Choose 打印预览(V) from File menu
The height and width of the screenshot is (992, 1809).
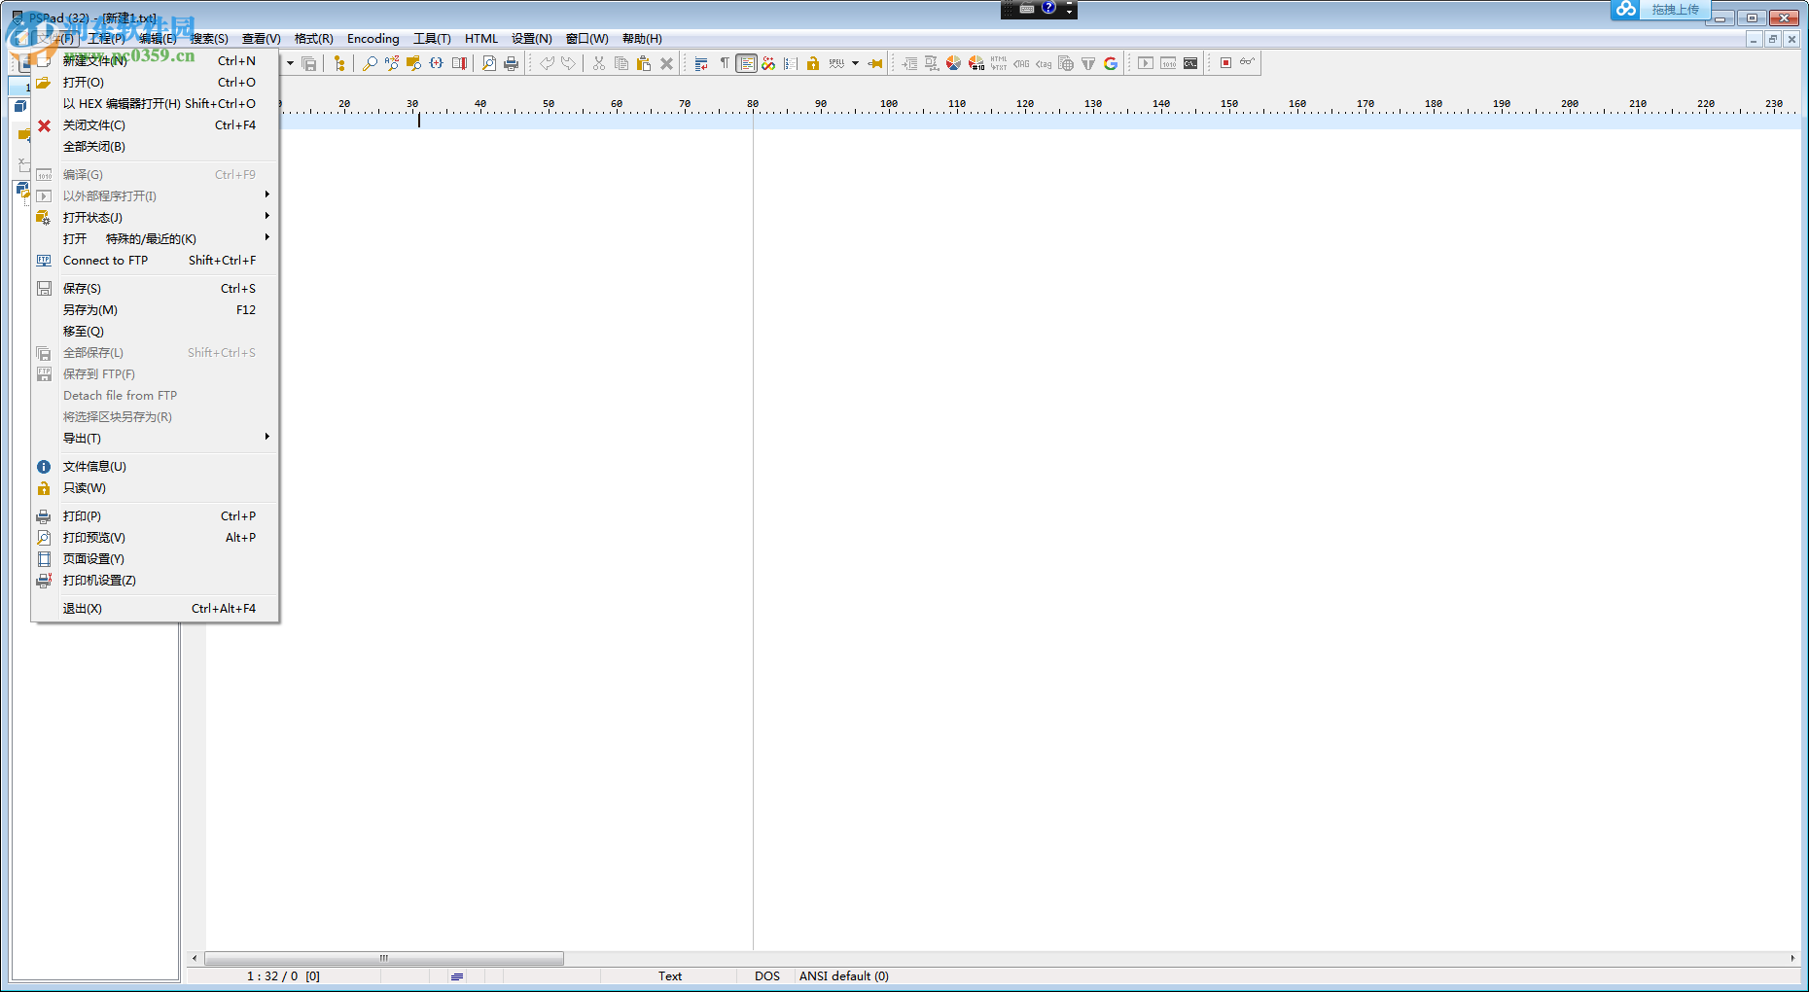click(155, 538)
